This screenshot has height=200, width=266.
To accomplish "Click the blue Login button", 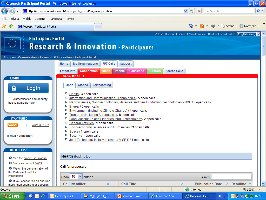I will tap(28, 88).
